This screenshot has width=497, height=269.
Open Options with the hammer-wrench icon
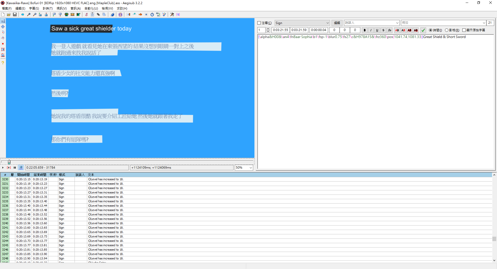click(x=172, y=14)
